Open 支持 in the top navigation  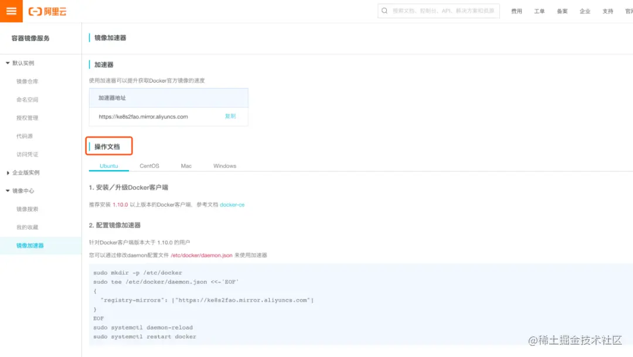608,11
